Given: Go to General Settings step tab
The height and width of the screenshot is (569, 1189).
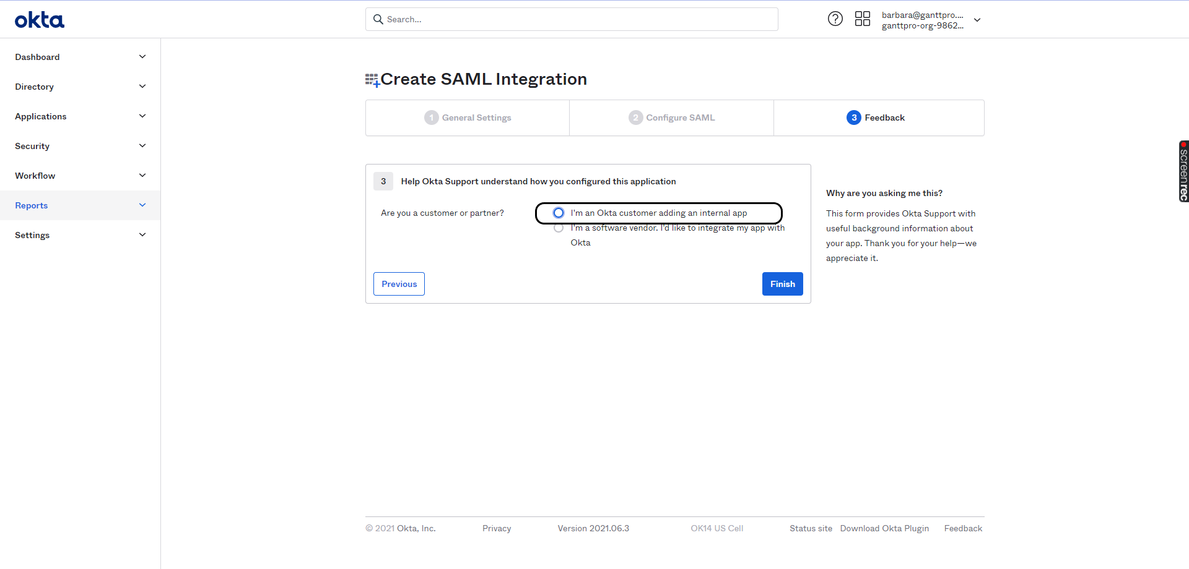Looking at the screenshot, I should coord(468,118).
